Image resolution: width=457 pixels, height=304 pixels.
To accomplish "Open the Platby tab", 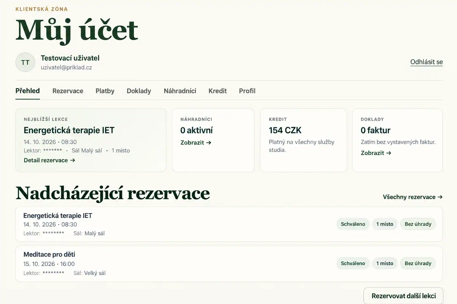I will tap(105, 91).
